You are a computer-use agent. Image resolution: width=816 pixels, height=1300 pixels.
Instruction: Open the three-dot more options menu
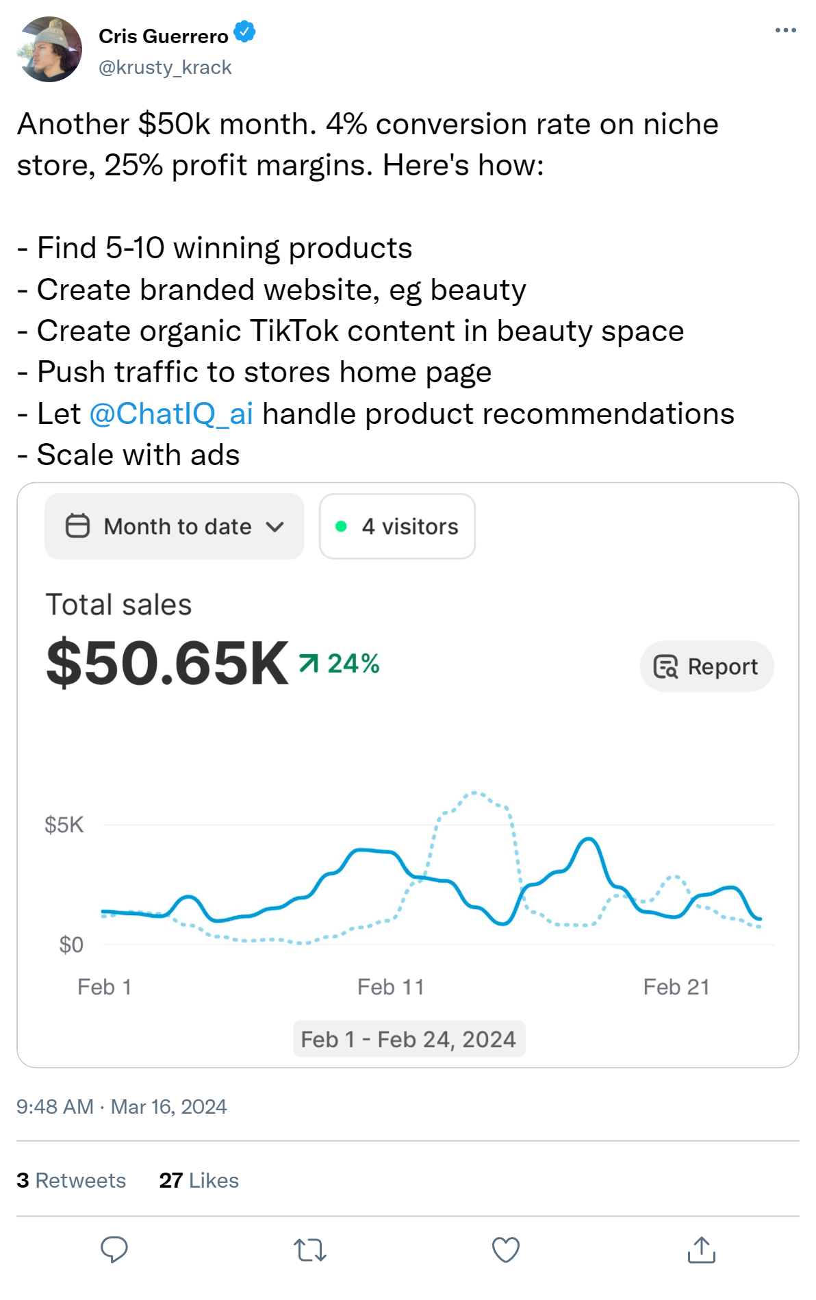click(785, 30)
